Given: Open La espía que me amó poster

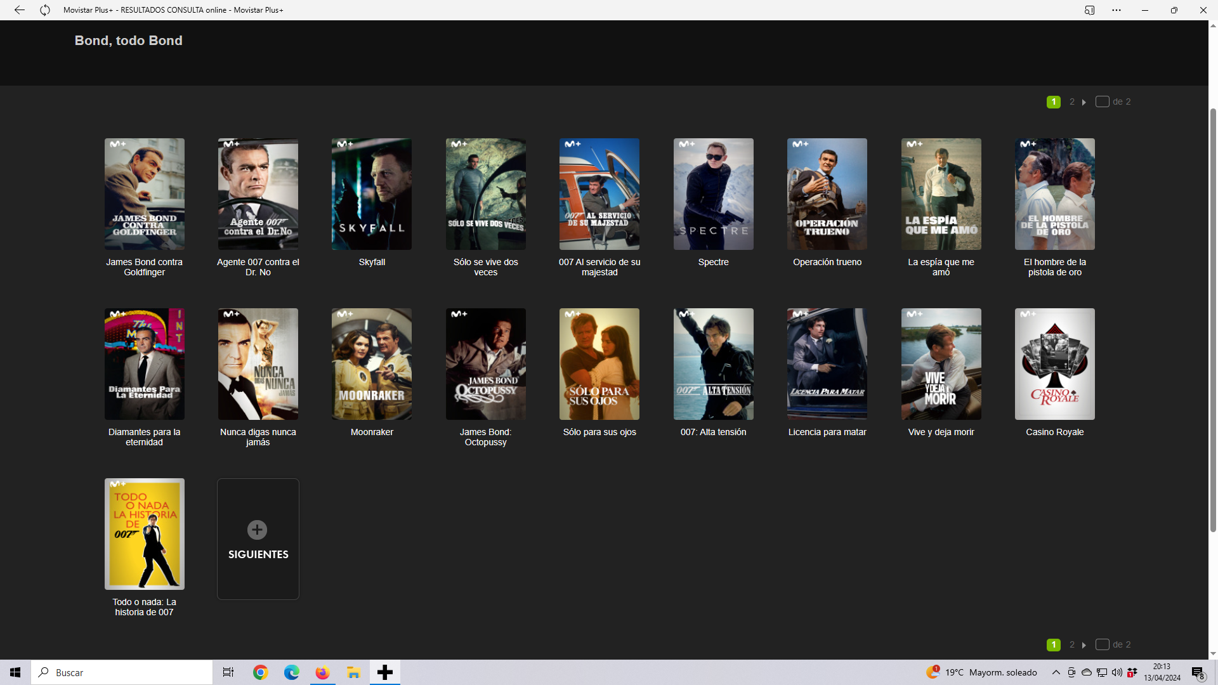Looking at the screenshot, I should click(x=941, y=194).
